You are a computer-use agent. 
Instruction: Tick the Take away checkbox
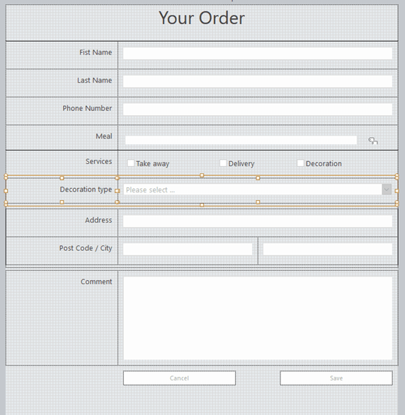point(130,163)
